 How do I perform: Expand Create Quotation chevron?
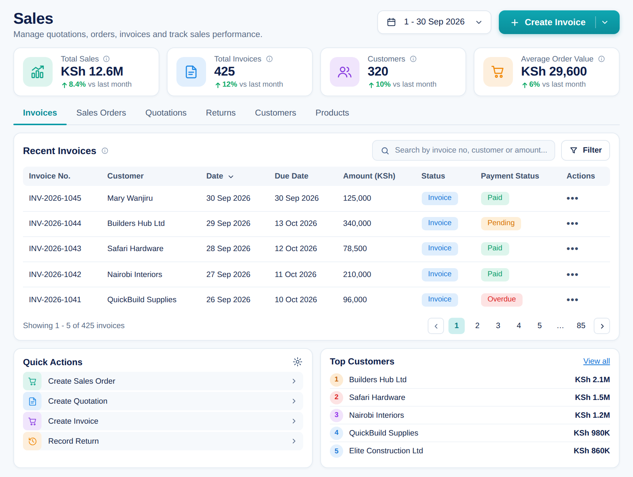click(x=294, y=401)
